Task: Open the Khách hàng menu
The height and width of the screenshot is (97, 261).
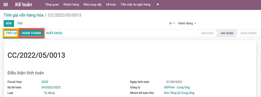Action: (71, 5)
